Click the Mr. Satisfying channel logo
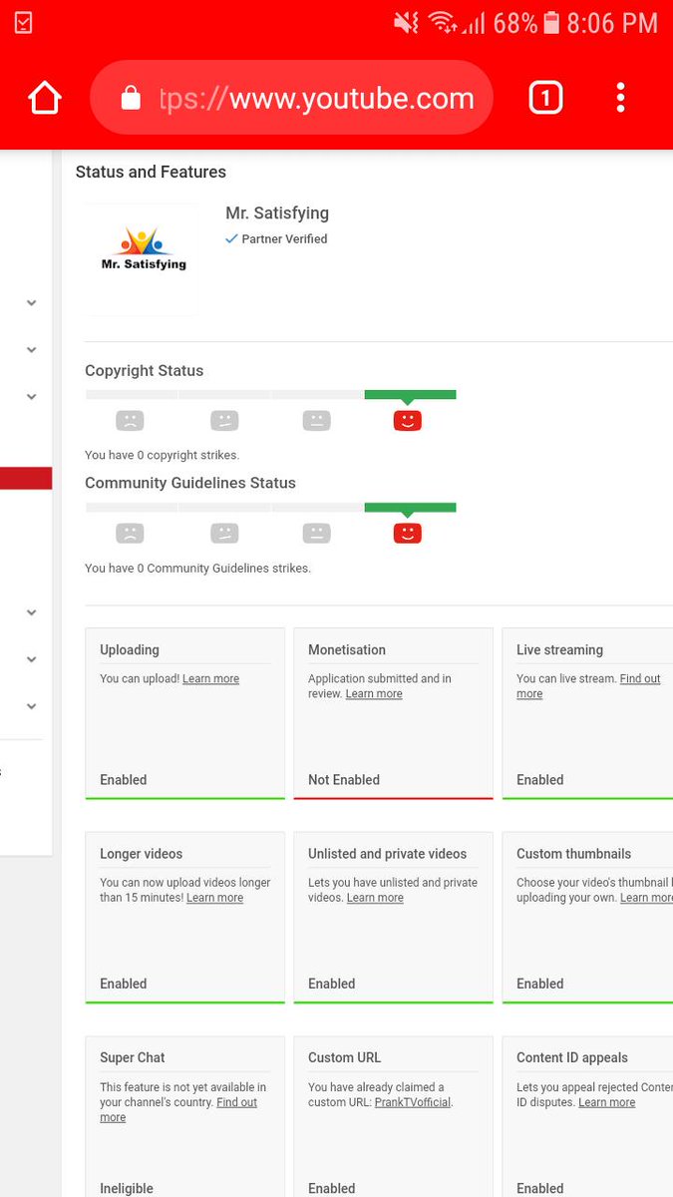The width and height of the screenshot is (673, 1197). tap(142, 259)
